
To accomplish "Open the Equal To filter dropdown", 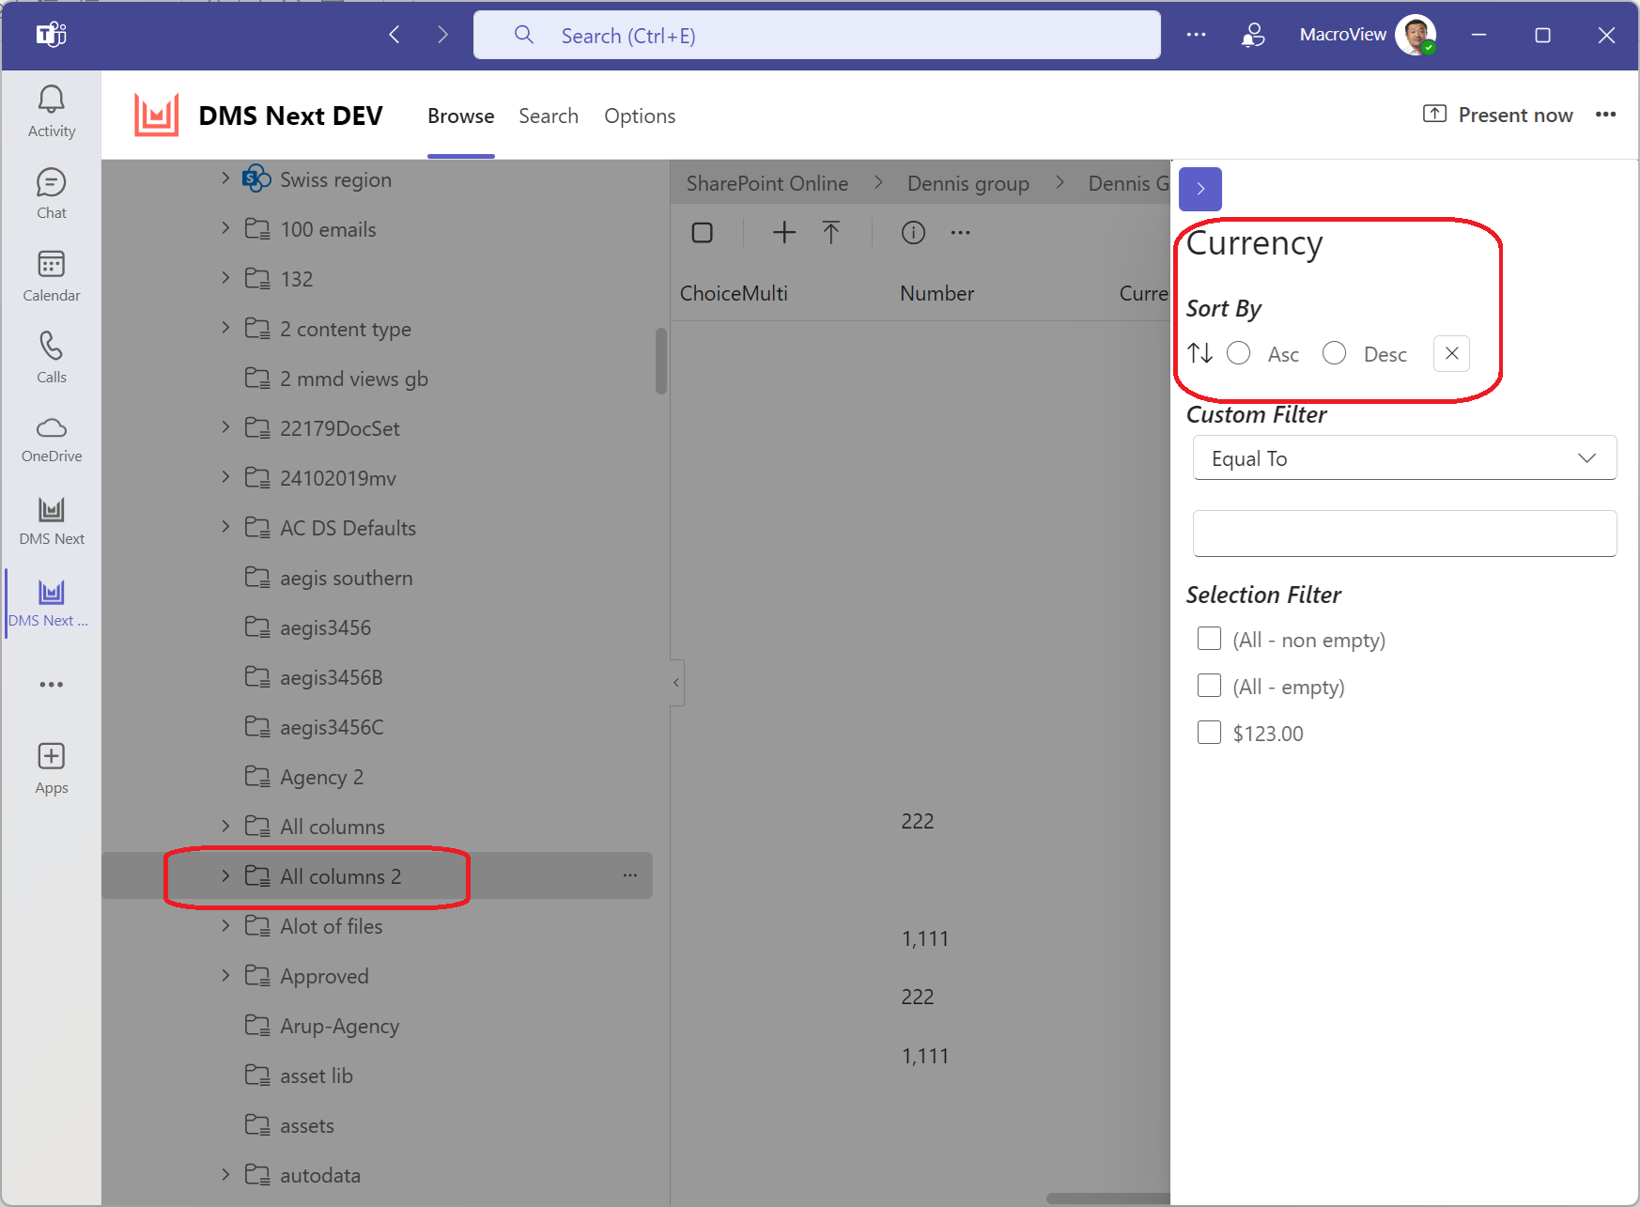I will pyautogui.click(x=1404, y=457).
